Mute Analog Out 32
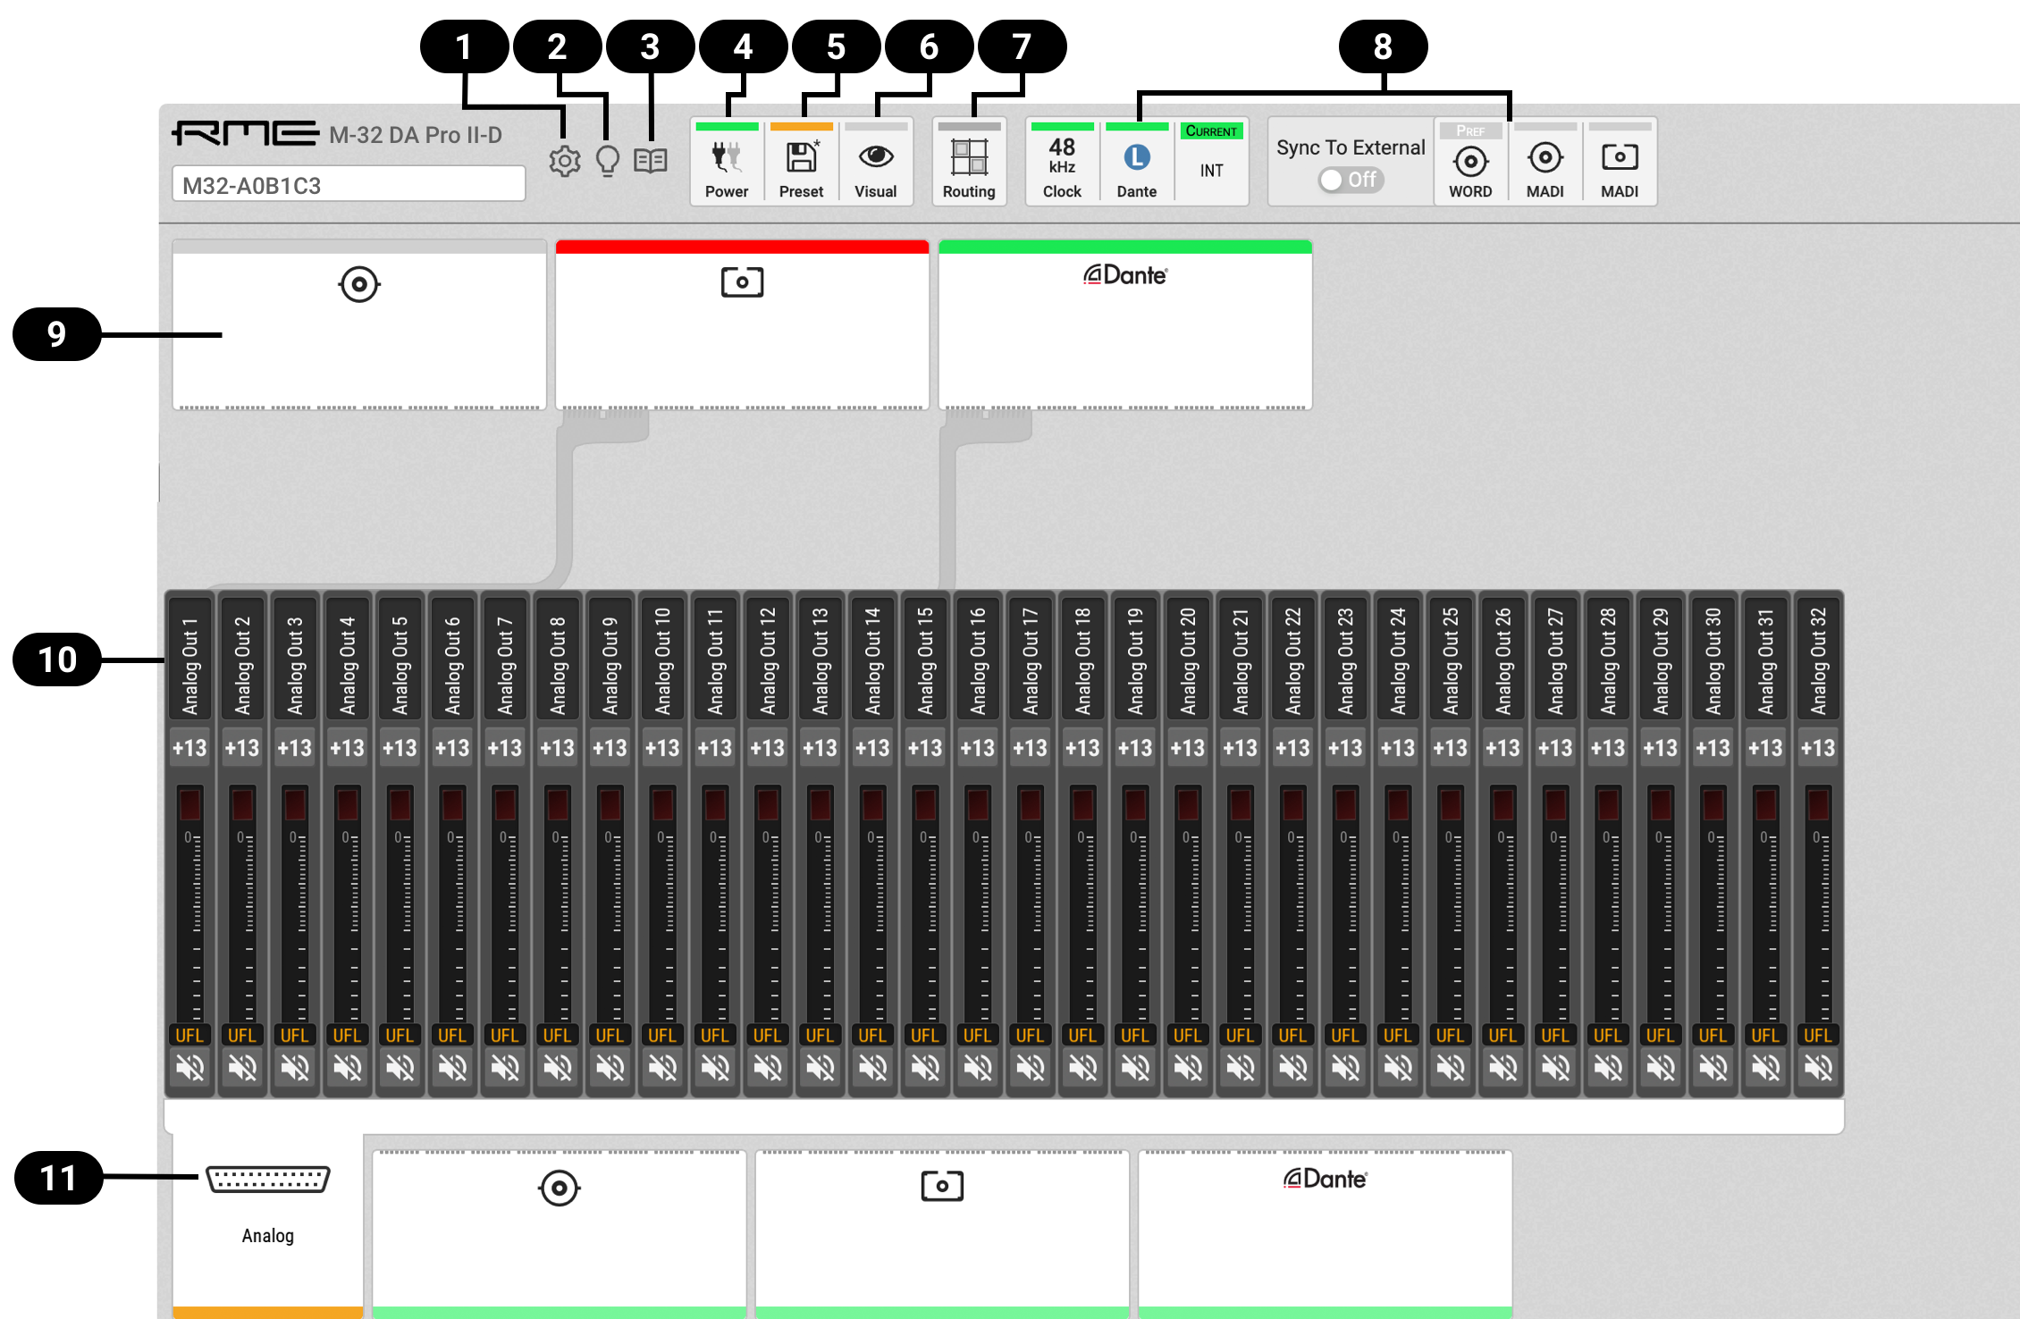Image resolution: width=2020 pixels, height=1319 pixels. (1818, 1067)
